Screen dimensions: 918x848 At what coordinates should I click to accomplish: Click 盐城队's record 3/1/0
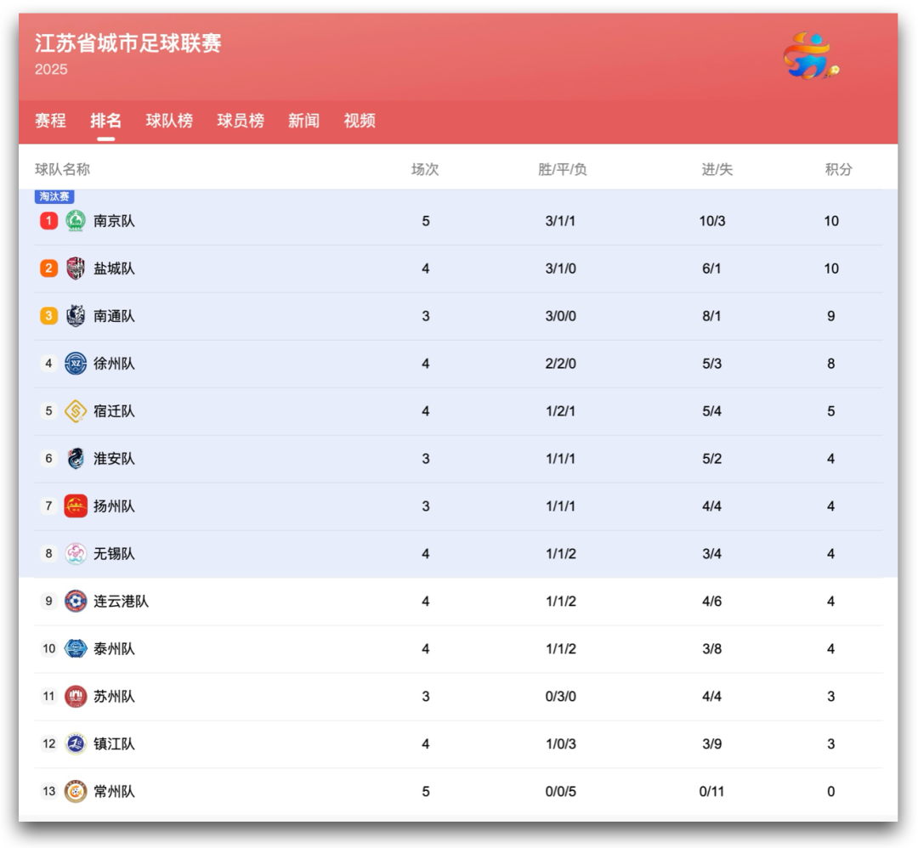coord(561,268)
